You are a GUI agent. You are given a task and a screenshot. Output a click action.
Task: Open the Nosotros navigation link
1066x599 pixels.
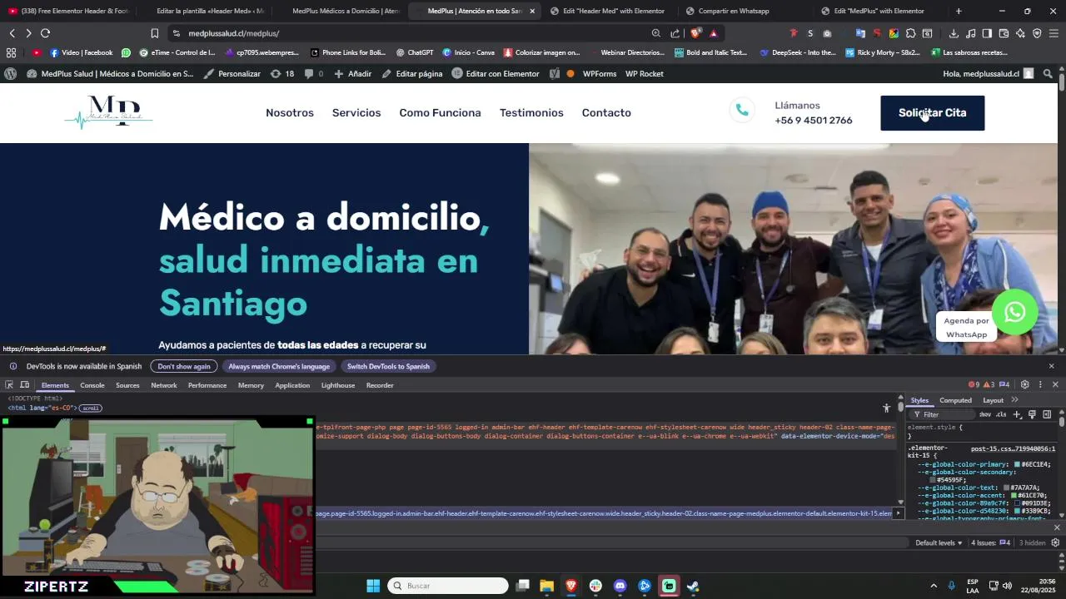pyautogui.click(x=290, y=112)
